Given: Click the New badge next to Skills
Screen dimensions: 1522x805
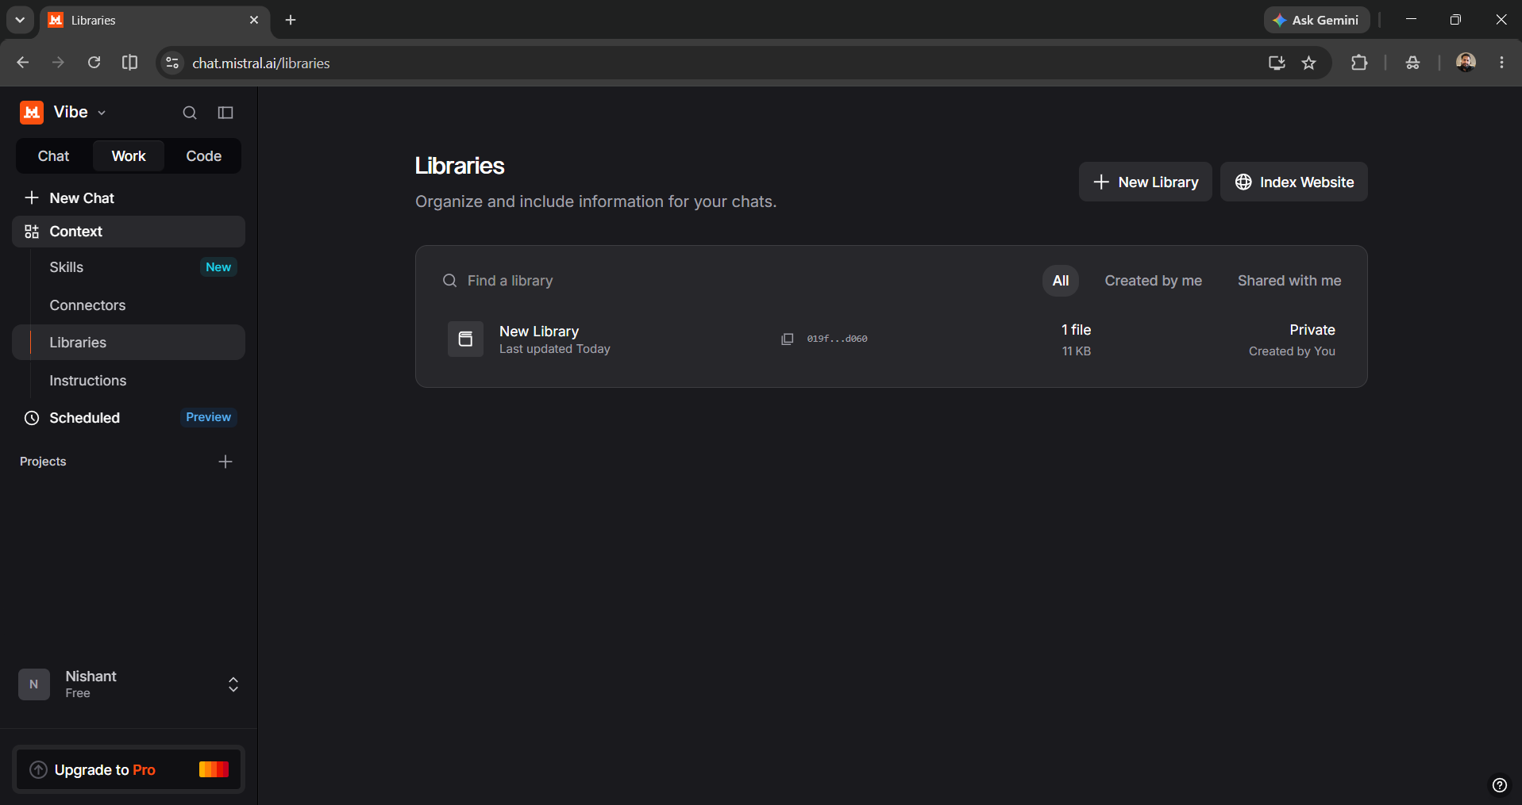Looking at the screenshot, I should pyautogui.click(x=218, y=267).
